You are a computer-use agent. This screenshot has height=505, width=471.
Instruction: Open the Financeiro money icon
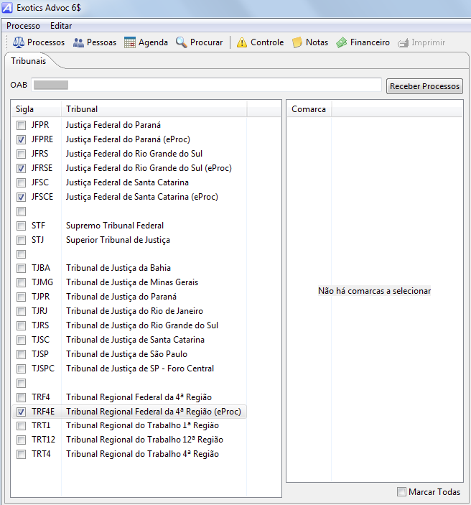click(342, 42)
